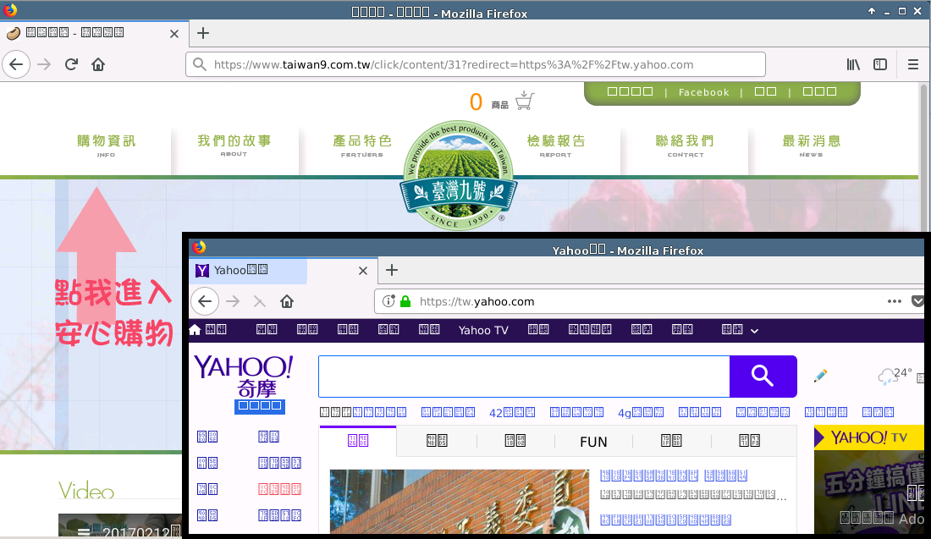The height and width of the screenshot is (539, 931).
Task: Toggle the sidebar view icon
Action: tap(880, 64)
